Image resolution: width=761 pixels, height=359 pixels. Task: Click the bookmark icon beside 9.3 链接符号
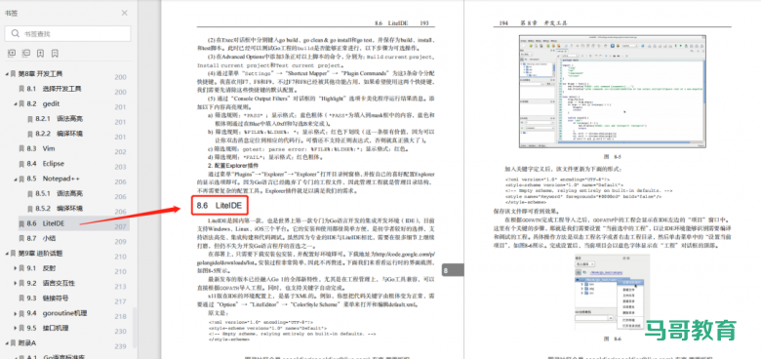[21, 299]
